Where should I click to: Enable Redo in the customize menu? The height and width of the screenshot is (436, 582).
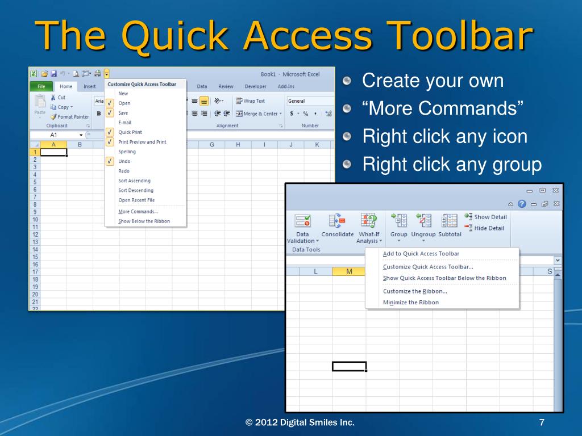point(145,171)
